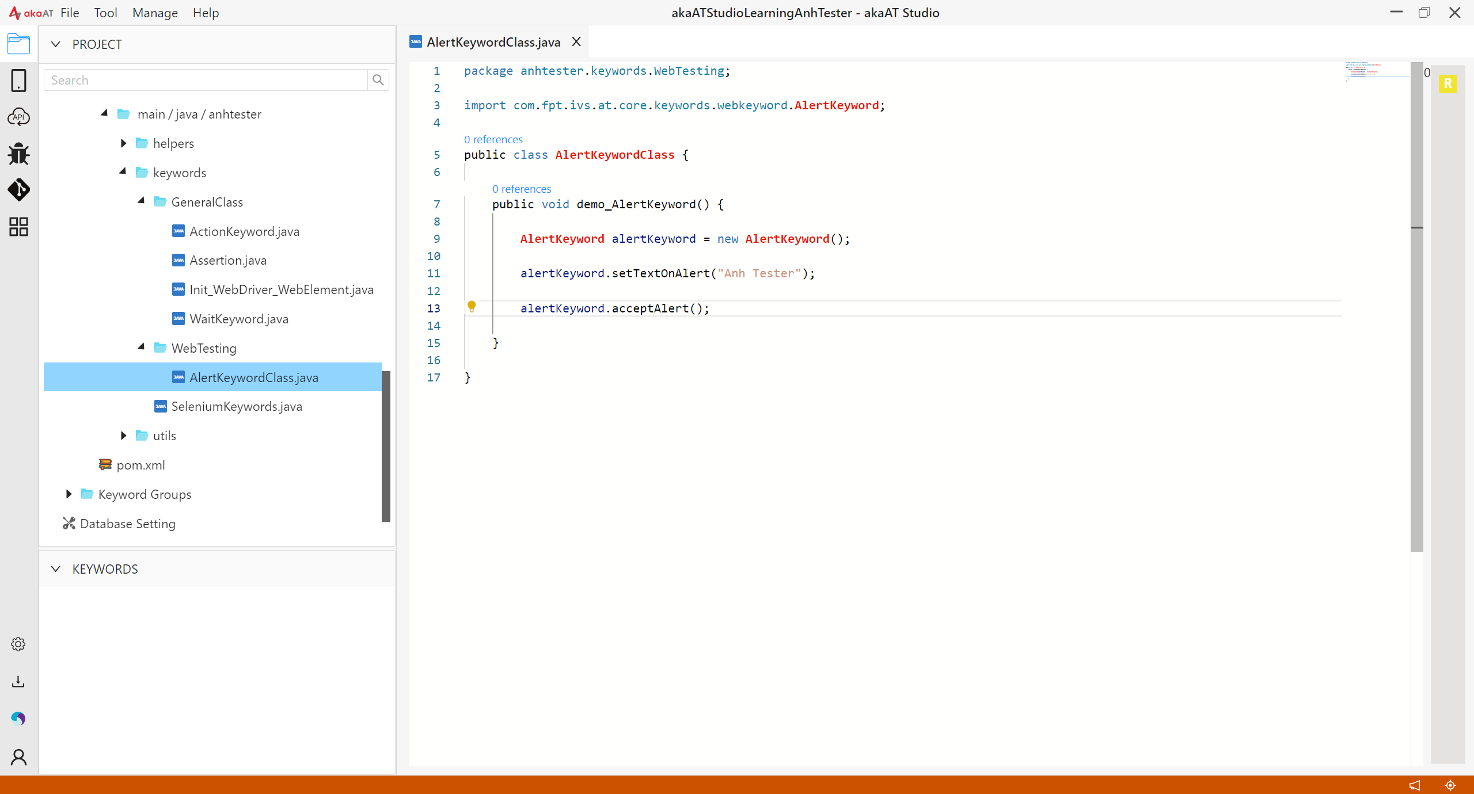Collapse the PROJECT panel chevron

pyautogui.click(x=55, y=44)
